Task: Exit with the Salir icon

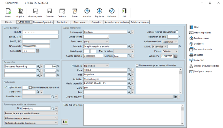Action: [x=124, y=11]
